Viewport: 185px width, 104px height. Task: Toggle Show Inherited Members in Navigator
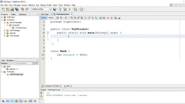tap(3, 101)
